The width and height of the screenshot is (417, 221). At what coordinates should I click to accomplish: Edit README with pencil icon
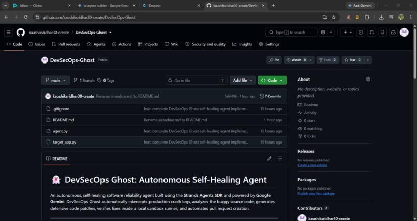coord(269,159)
